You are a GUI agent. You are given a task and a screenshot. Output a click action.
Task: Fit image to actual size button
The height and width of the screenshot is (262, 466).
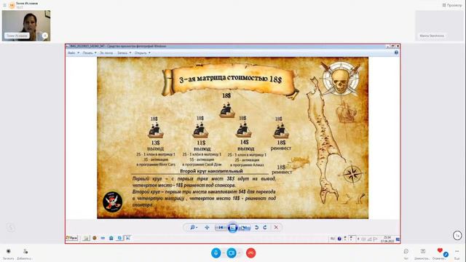[207, 227]
